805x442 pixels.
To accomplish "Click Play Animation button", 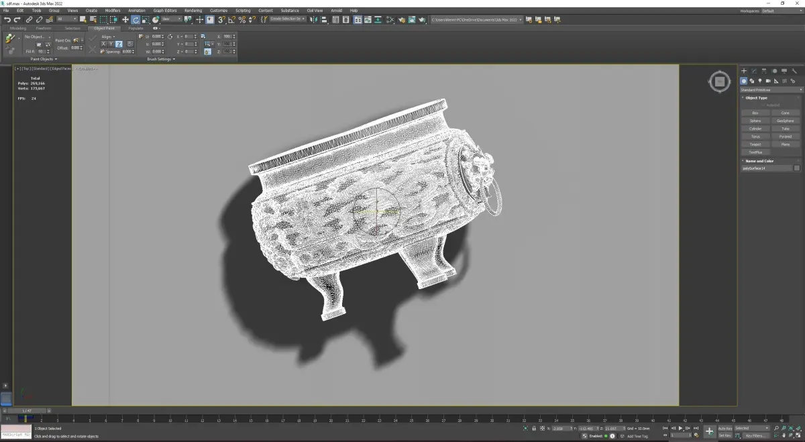I will tap(680, 427).
